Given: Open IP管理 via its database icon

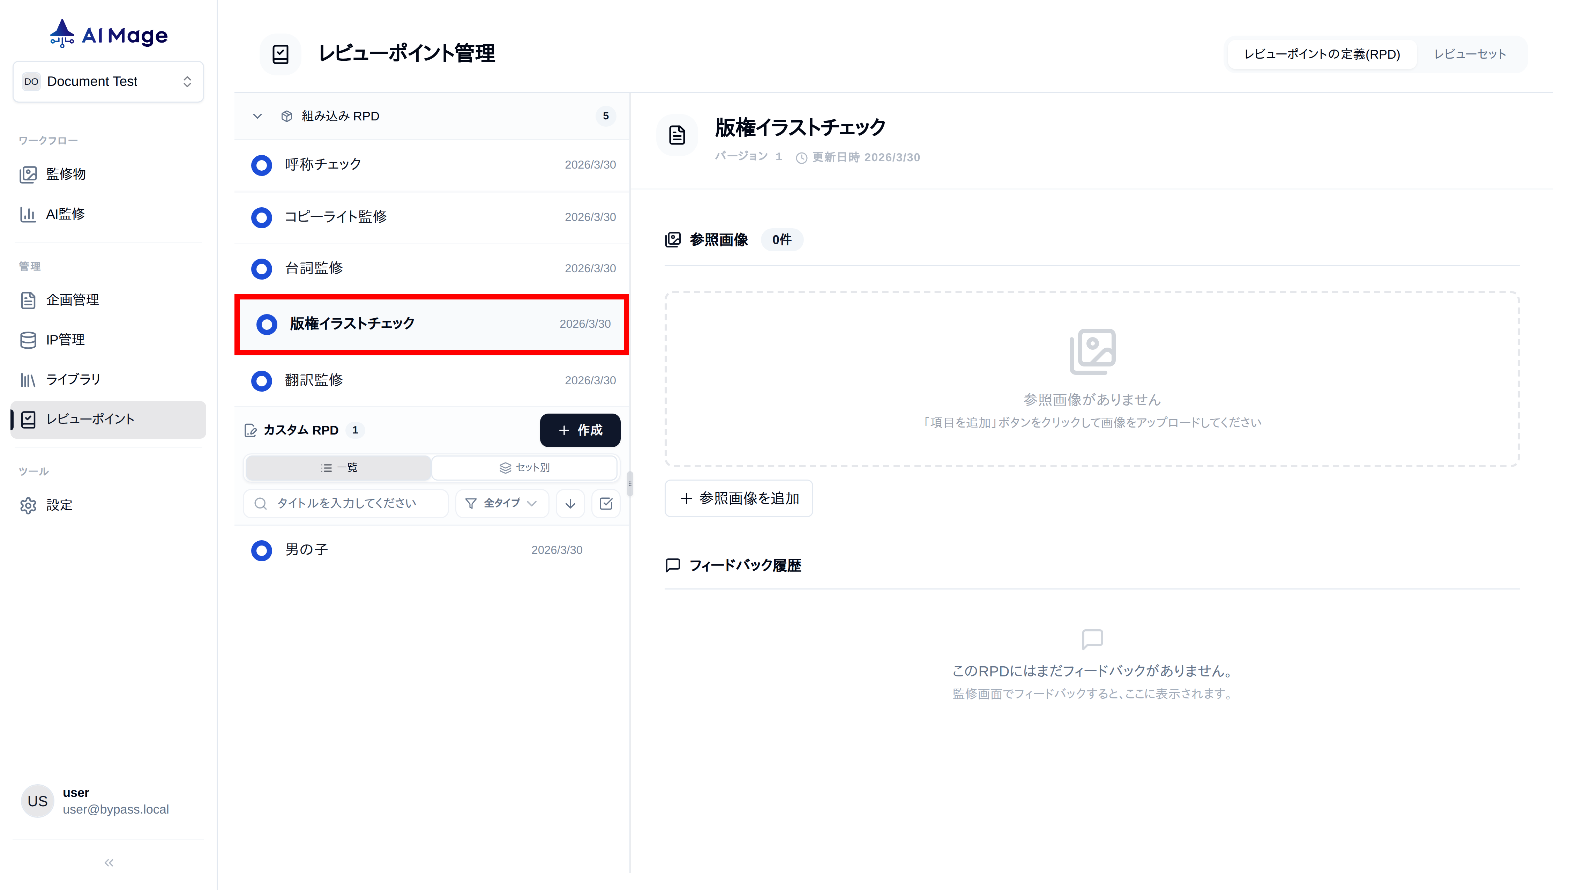Looking at the screenshot, I should [x=29, y=340].
